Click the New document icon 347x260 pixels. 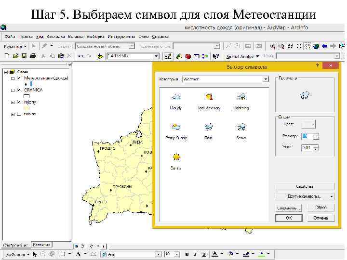[7, 56]
